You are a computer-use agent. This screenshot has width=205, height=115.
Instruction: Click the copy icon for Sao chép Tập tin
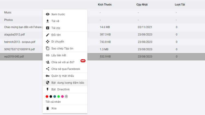click(x=48, y=48)
